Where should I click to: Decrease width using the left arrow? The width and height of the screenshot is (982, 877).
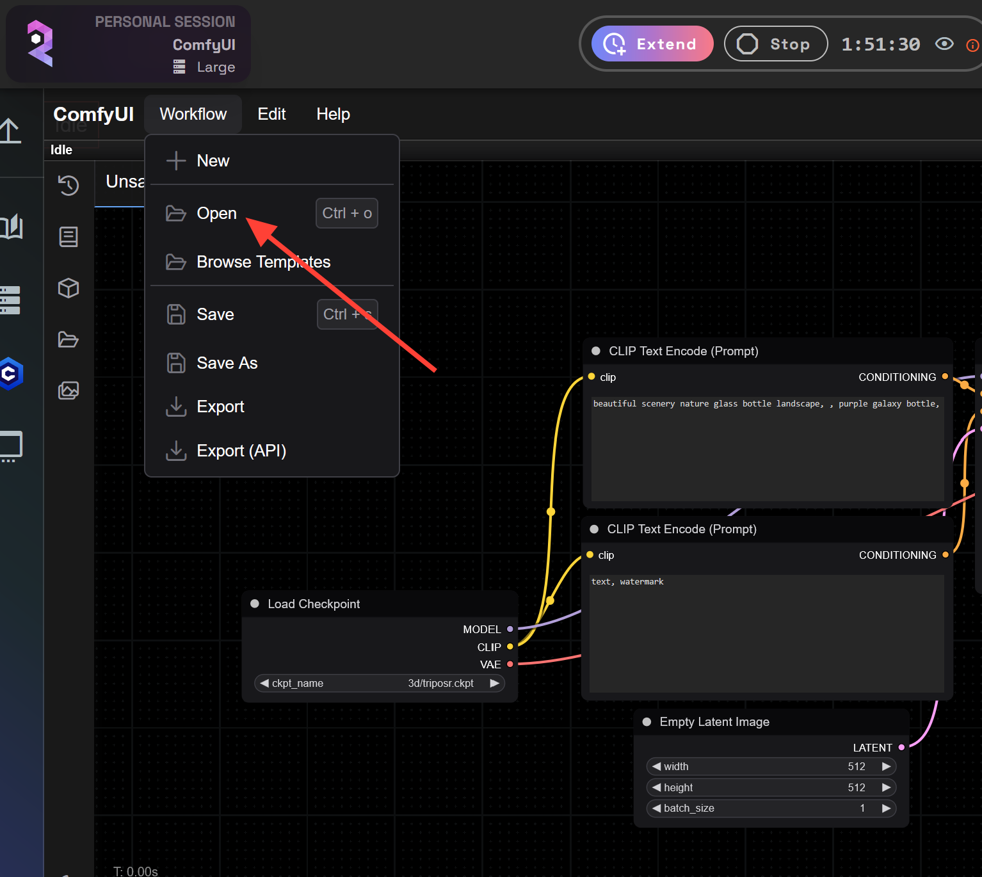pos(656,766)
